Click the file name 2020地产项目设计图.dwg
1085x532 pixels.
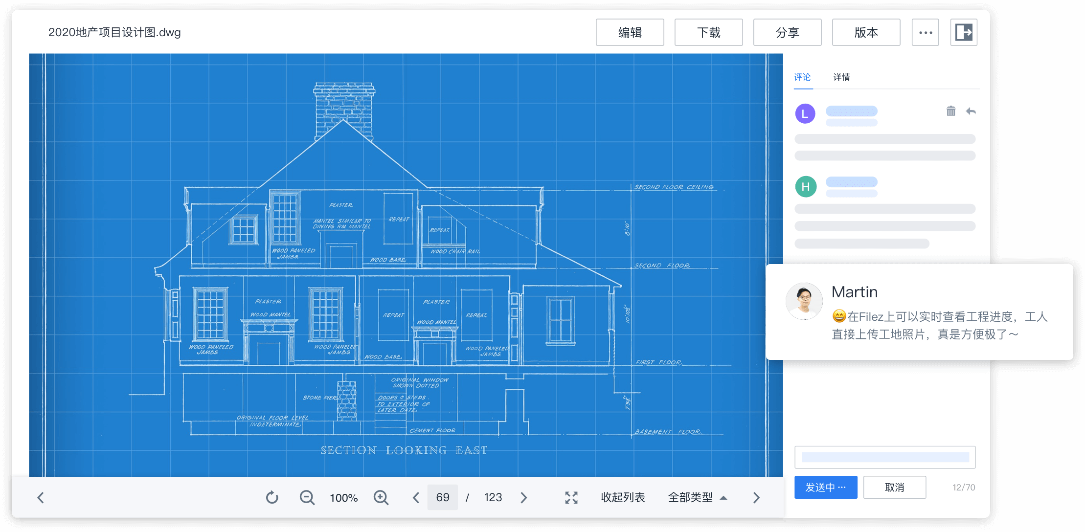(114, 32)
